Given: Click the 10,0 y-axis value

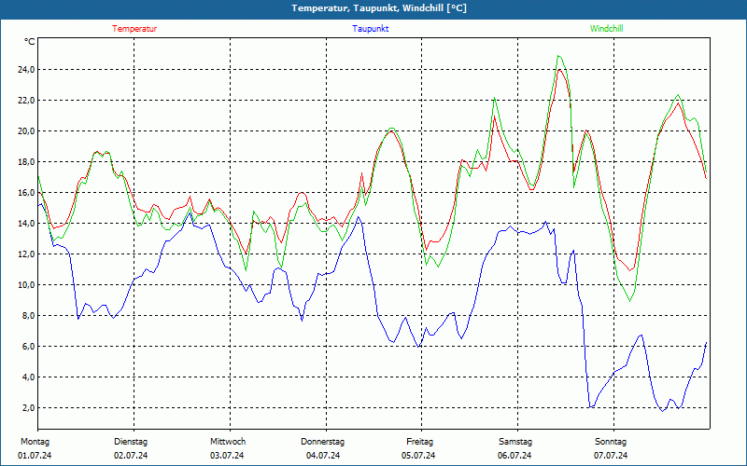Looking at the screenshot, I should [26, 285].
